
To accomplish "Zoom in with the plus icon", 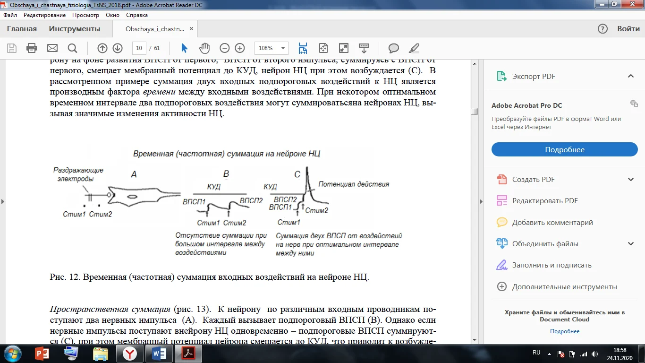I will [x=240, y=48].
